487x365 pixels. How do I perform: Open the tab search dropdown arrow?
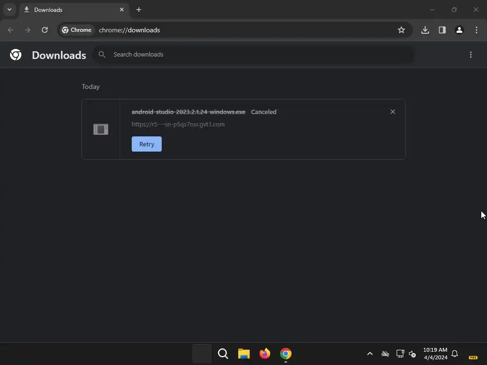[x=10, y=10]
